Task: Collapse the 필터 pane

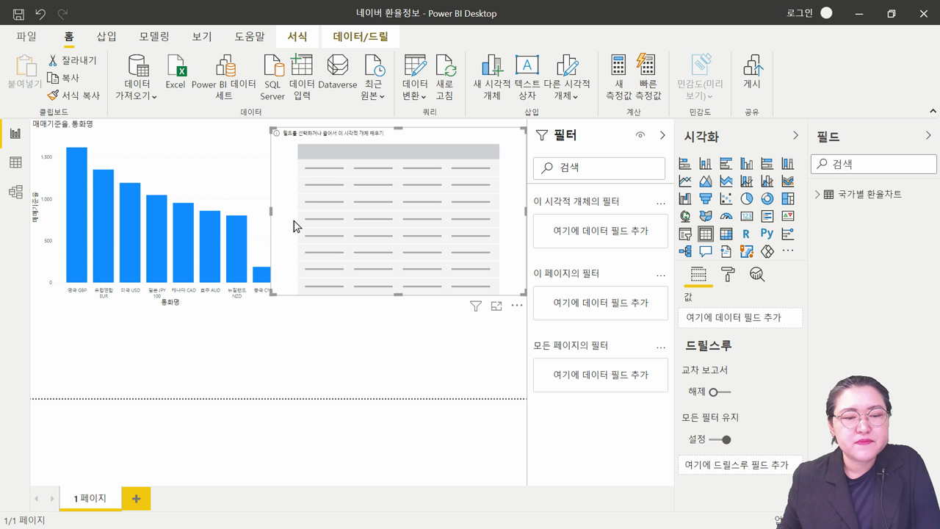Action: (662, 135)
